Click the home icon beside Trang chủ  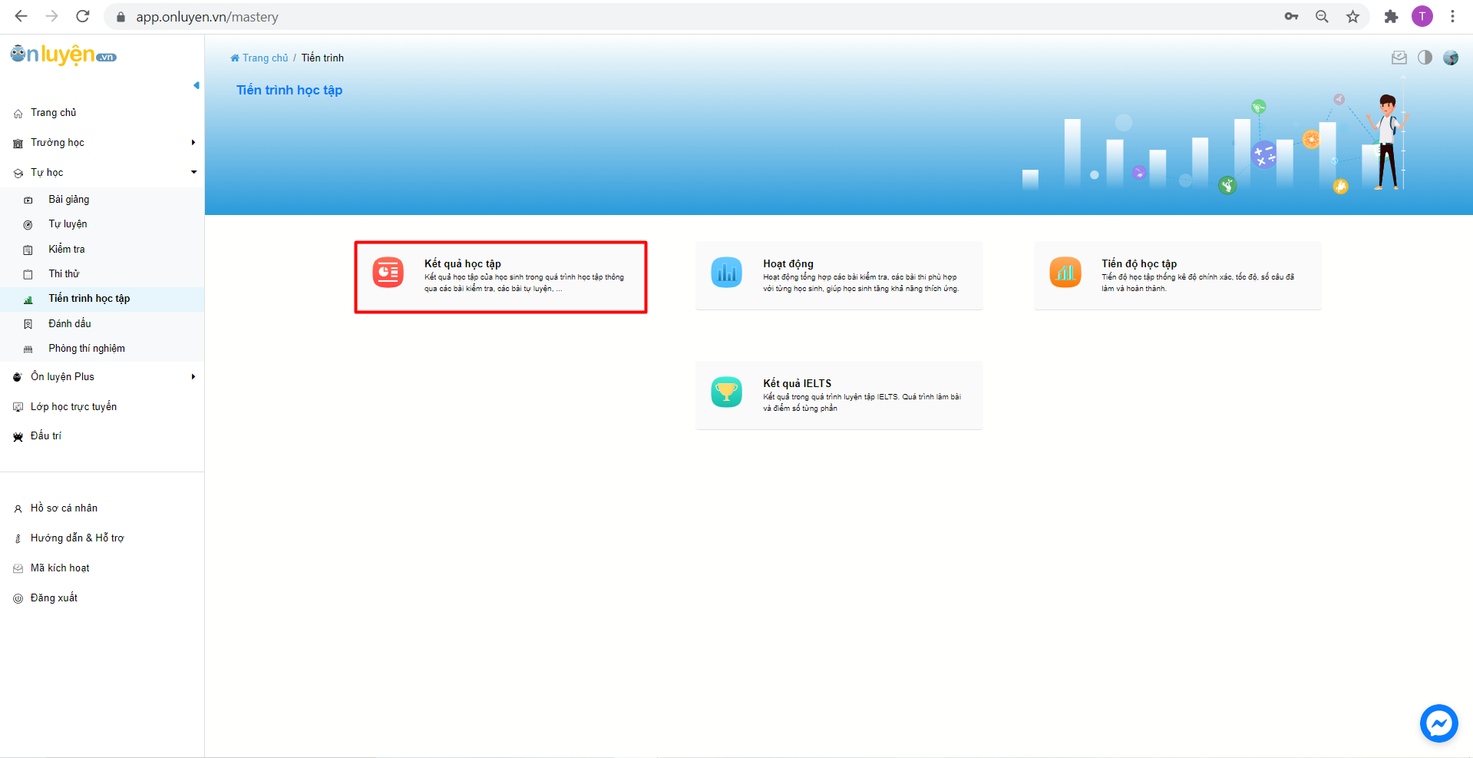(18, 114)
